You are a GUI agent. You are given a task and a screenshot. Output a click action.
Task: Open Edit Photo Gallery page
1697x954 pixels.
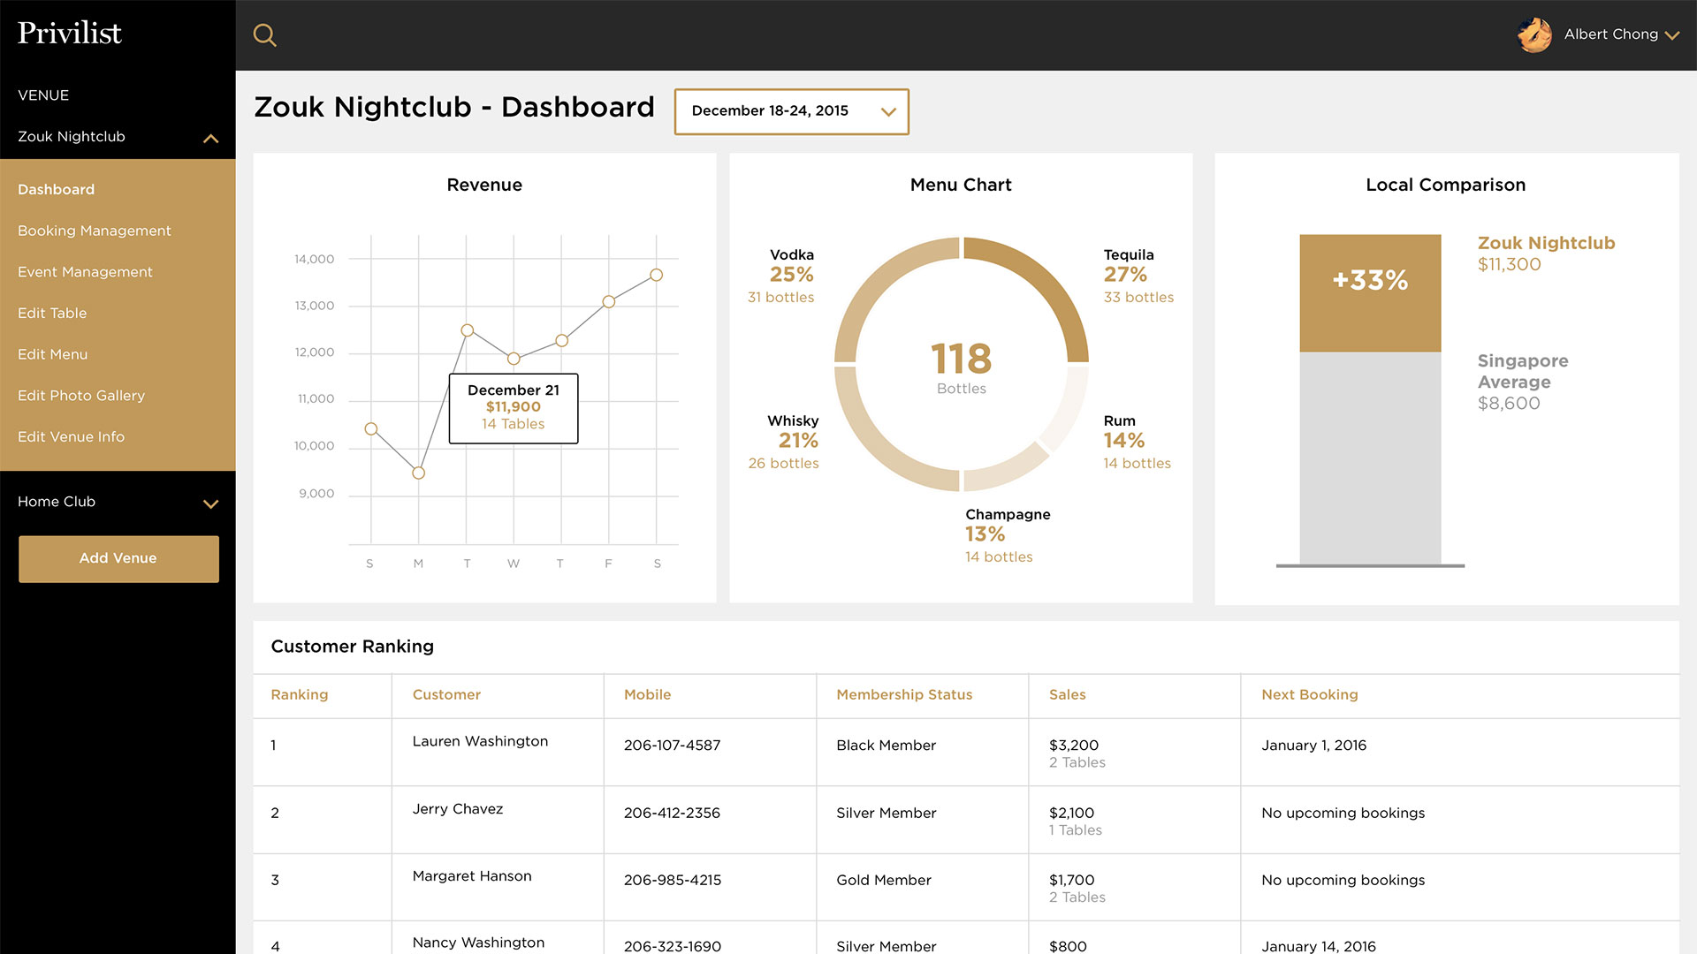click(81, 396)
